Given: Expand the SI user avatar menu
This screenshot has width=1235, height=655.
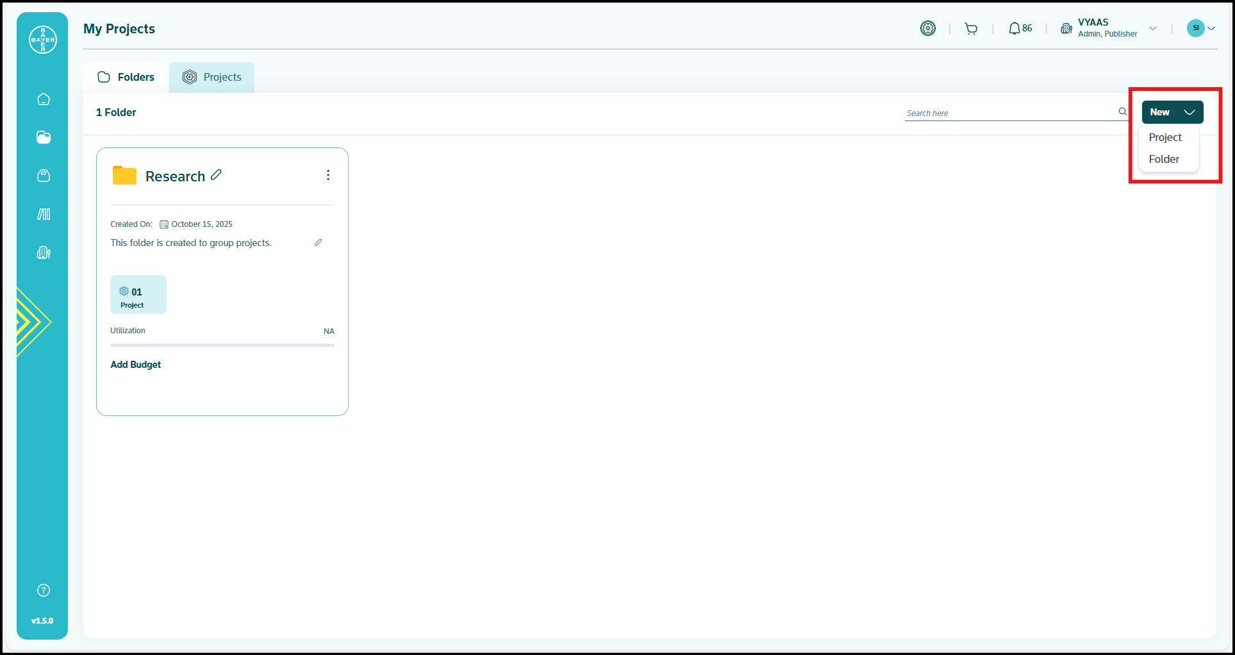Looking at the screenshot, I should pos(1201,28).
